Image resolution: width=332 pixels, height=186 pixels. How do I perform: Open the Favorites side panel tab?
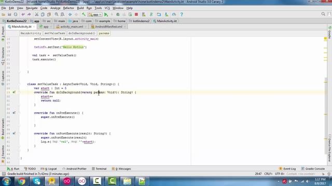click(3, 154)
